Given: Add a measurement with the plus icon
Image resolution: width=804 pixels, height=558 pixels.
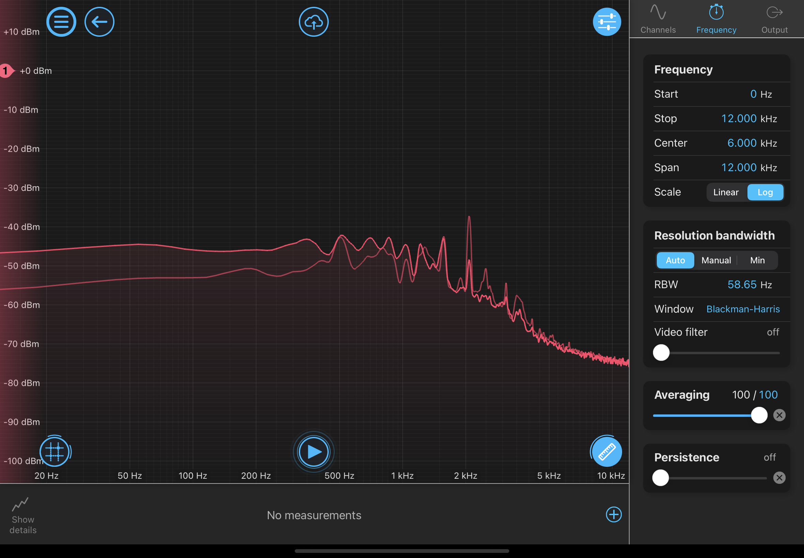Looking at the screenshot, I should [x=614, y=514].
